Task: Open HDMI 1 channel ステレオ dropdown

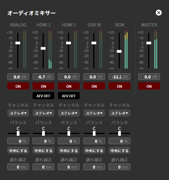Action: click(43, 113)
